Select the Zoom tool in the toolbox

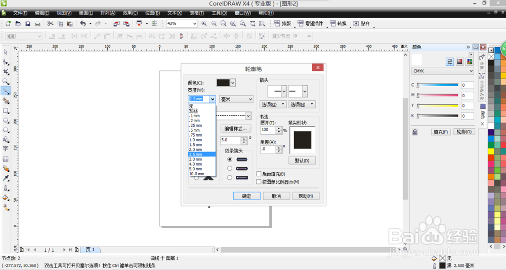click(x=6, y=81)
